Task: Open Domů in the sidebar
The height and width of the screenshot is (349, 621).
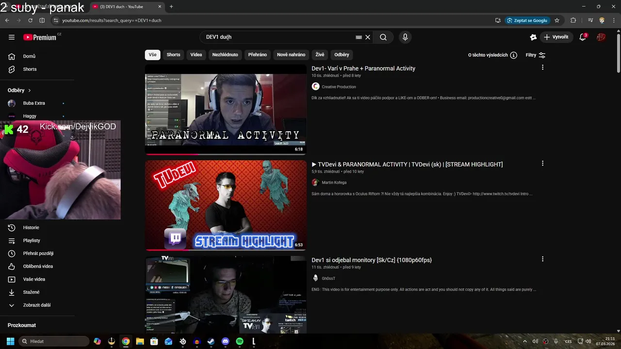Action: tap(29, 56)
